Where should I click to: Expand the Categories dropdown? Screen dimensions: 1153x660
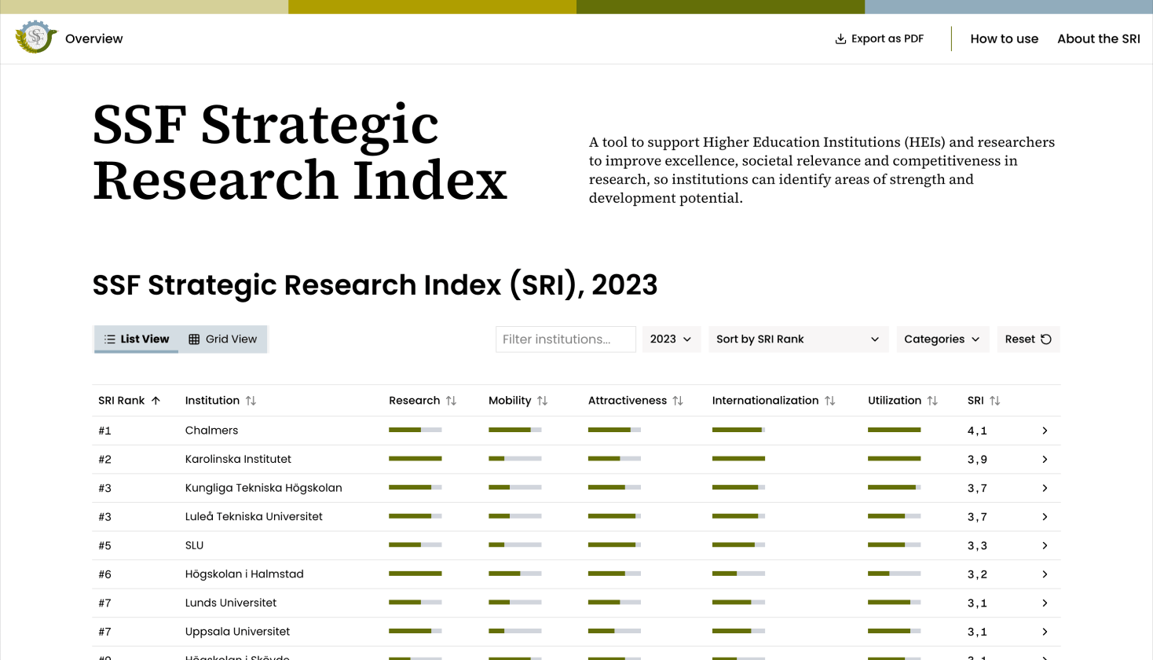point(943,339)
